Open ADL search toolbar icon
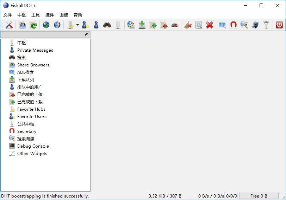The width and height of the screenshot is (286, 200). point(223,25)
